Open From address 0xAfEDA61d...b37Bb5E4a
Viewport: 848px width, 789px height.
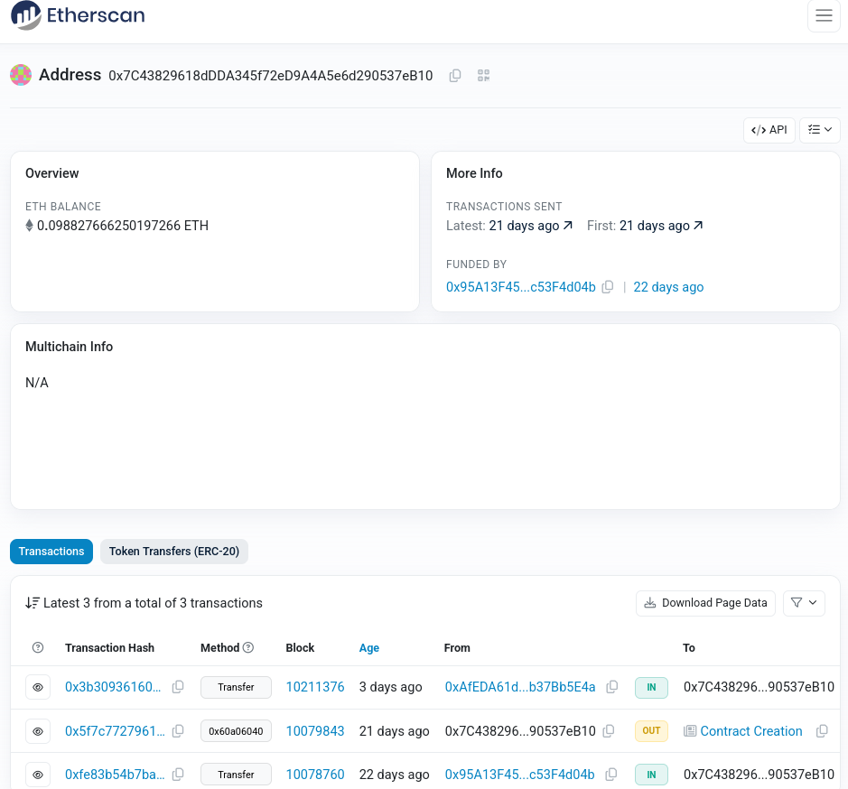(x=520, y=687)
